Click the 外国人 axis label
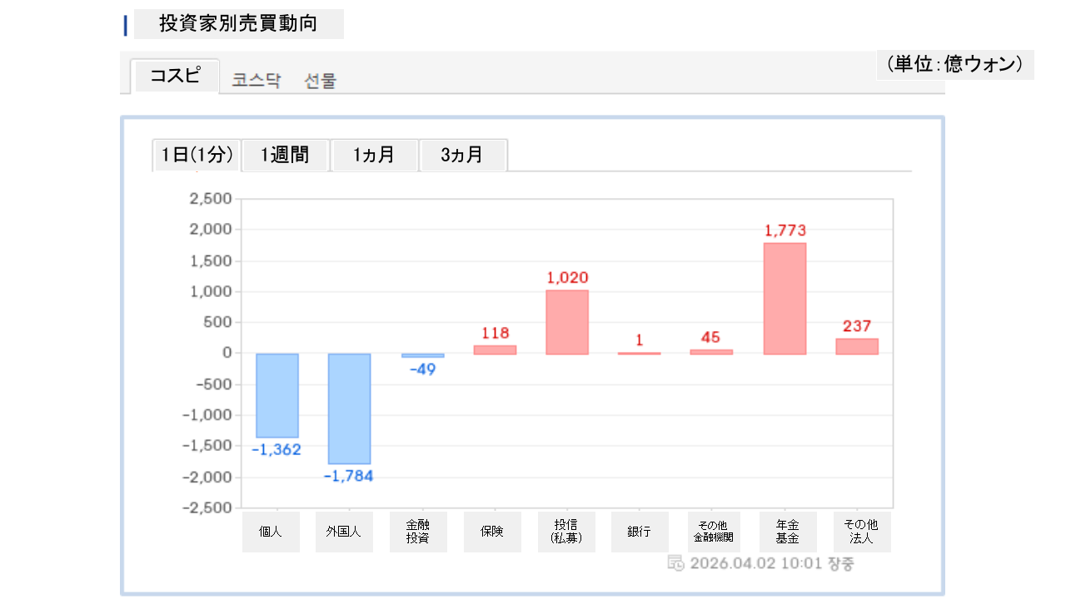 tap(344, 532)
